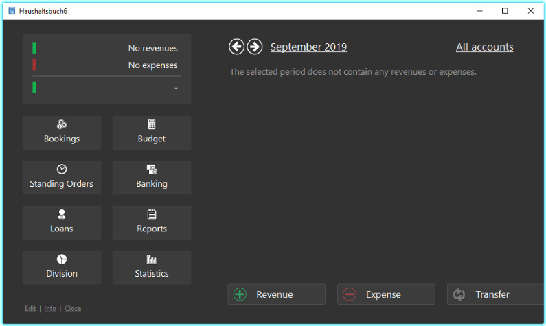This screenshot has width=546, height=326.
Task: Open Standing Orders clock tile
Action: (62, 177)
